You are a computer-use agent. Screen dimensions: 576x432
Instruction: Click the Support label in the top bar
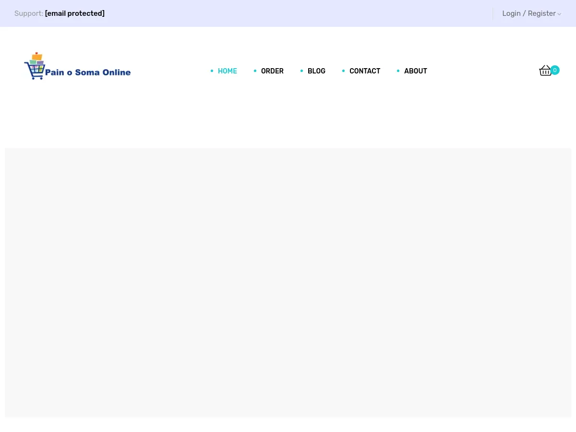[x=29, y=13]
